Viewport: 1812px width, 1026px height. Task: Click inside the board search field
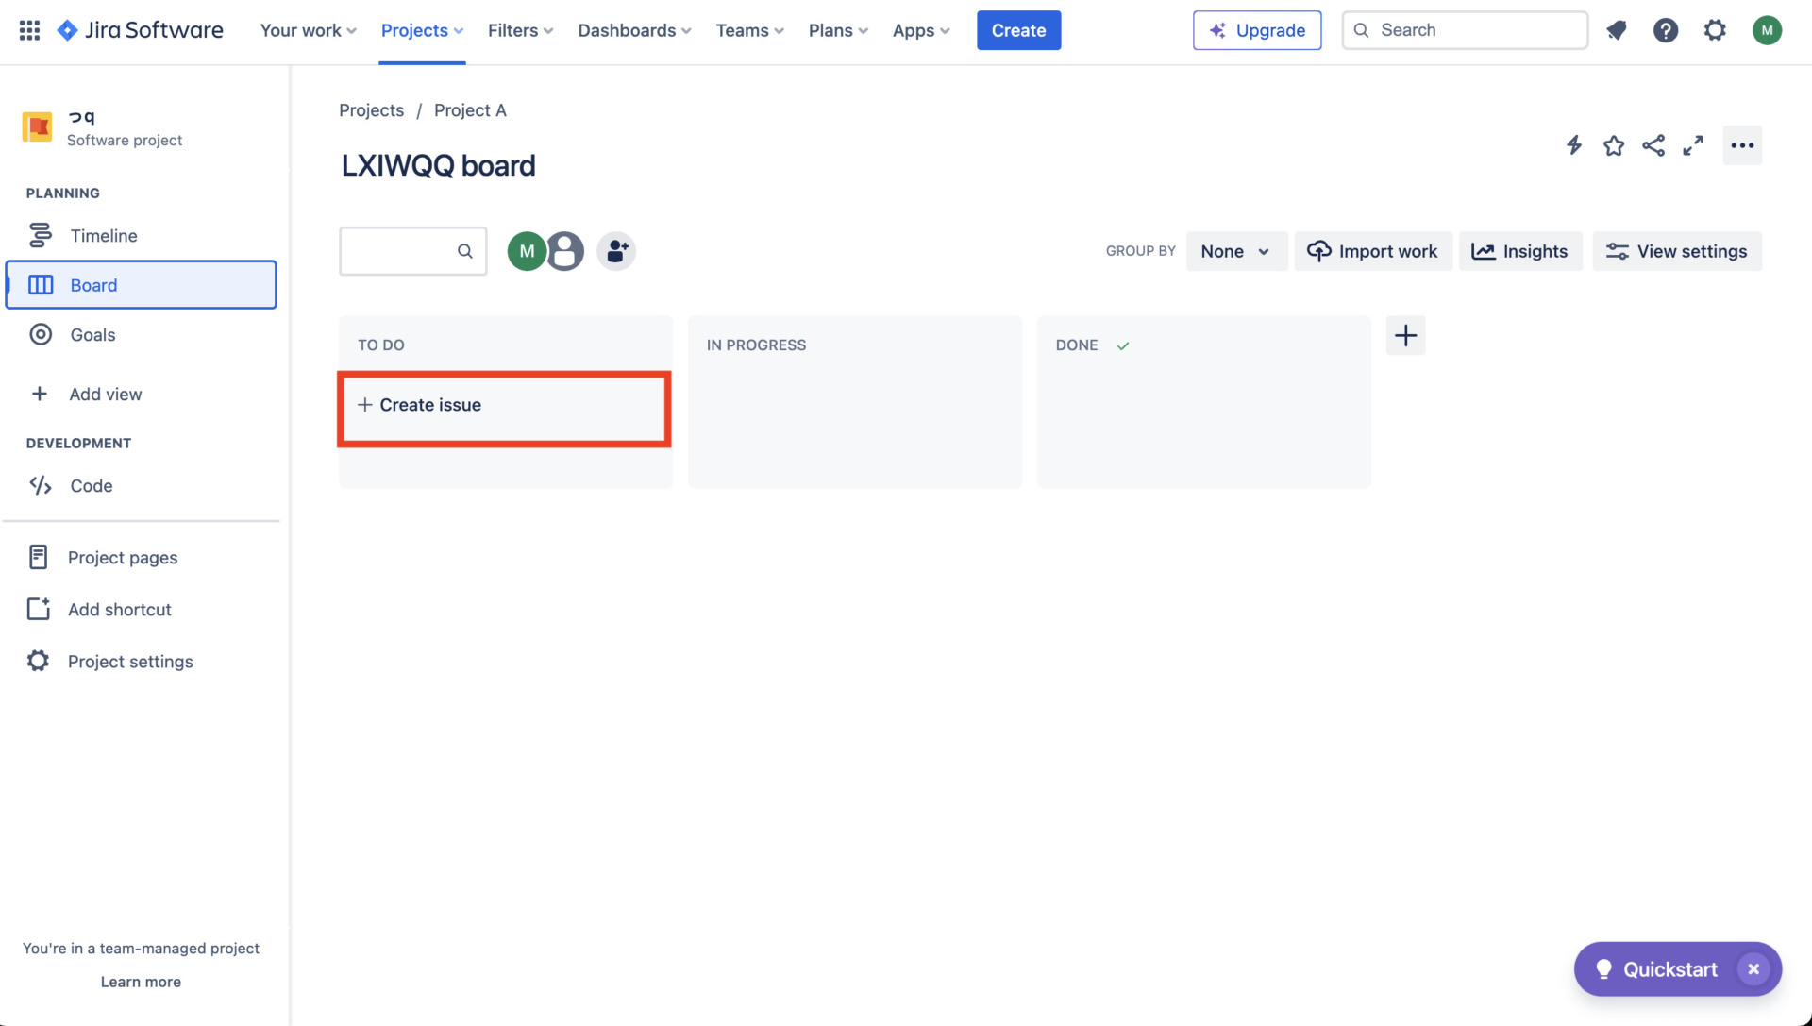point(406,251)
